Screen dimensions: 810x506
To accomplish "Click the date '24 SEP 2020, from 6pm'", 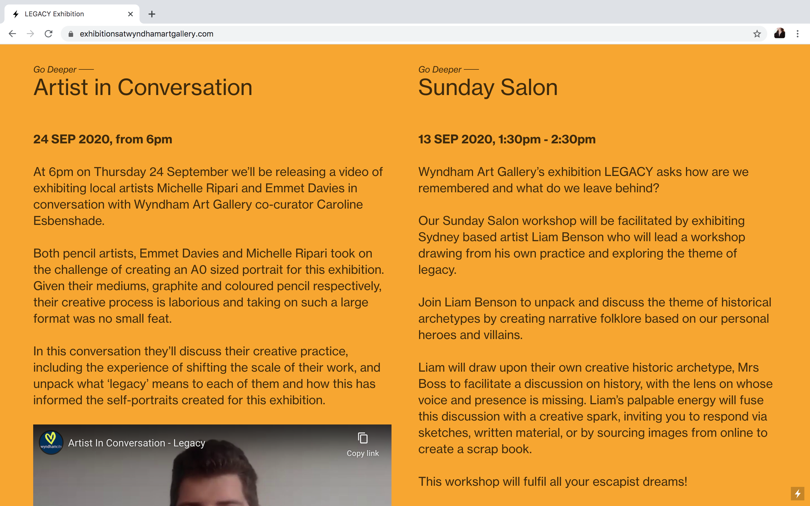I will pyautogui.click(x=103, y=139).
